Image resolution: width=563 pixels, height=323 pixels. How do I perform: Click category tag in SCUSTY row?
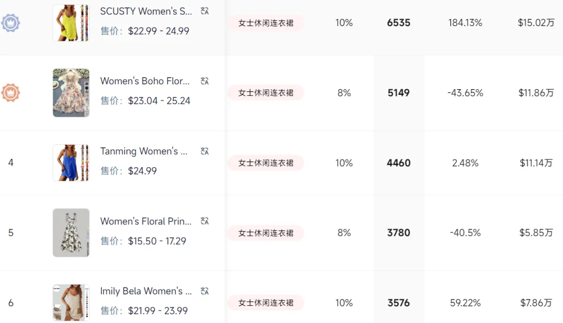266,23
